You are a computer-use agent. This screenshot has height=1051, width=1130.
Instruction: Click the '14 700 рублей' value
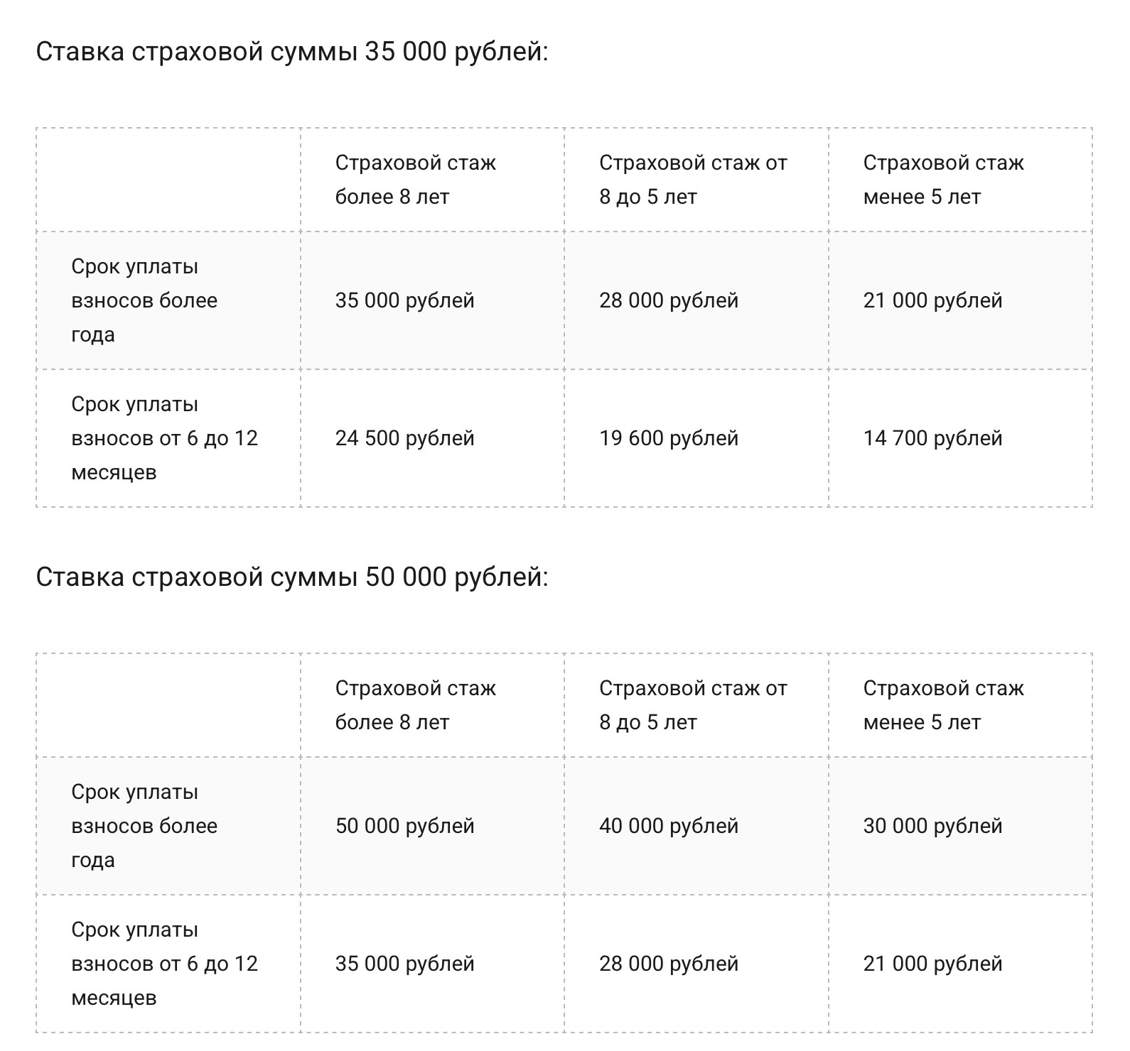[932, 438]
